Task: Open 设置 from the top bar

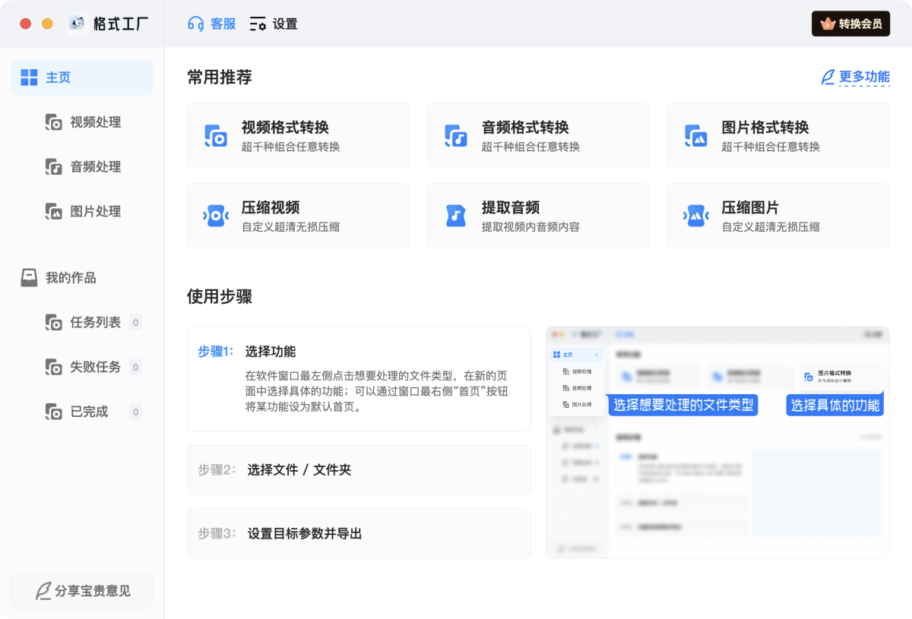Action: click(274, 24)
